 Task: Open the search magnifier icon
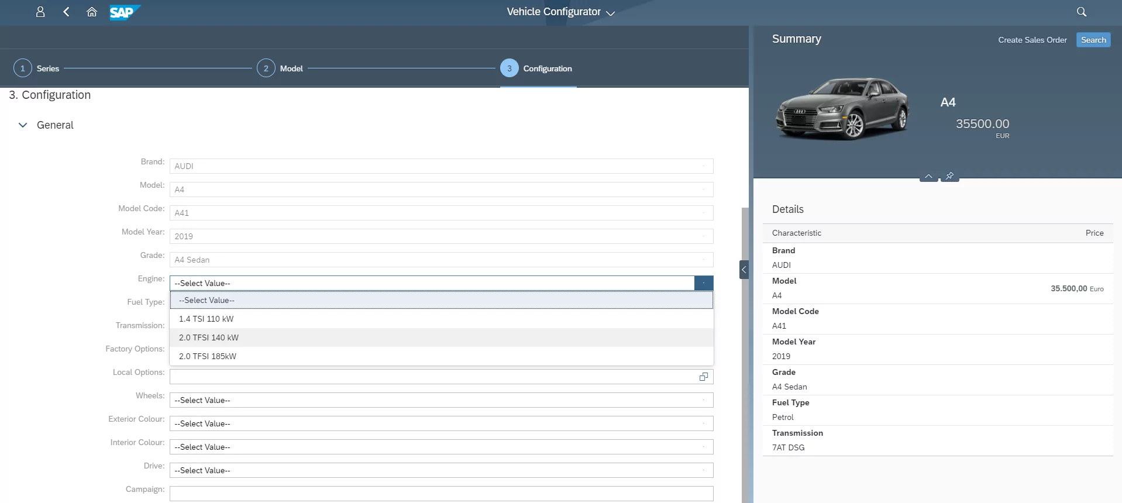1082,12
